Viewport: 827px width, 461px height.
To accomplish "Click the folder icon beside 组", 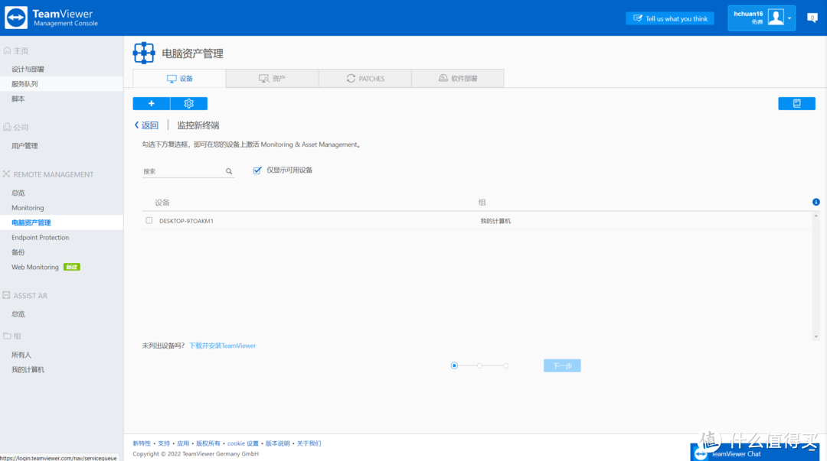I will (x=7, y=336).
